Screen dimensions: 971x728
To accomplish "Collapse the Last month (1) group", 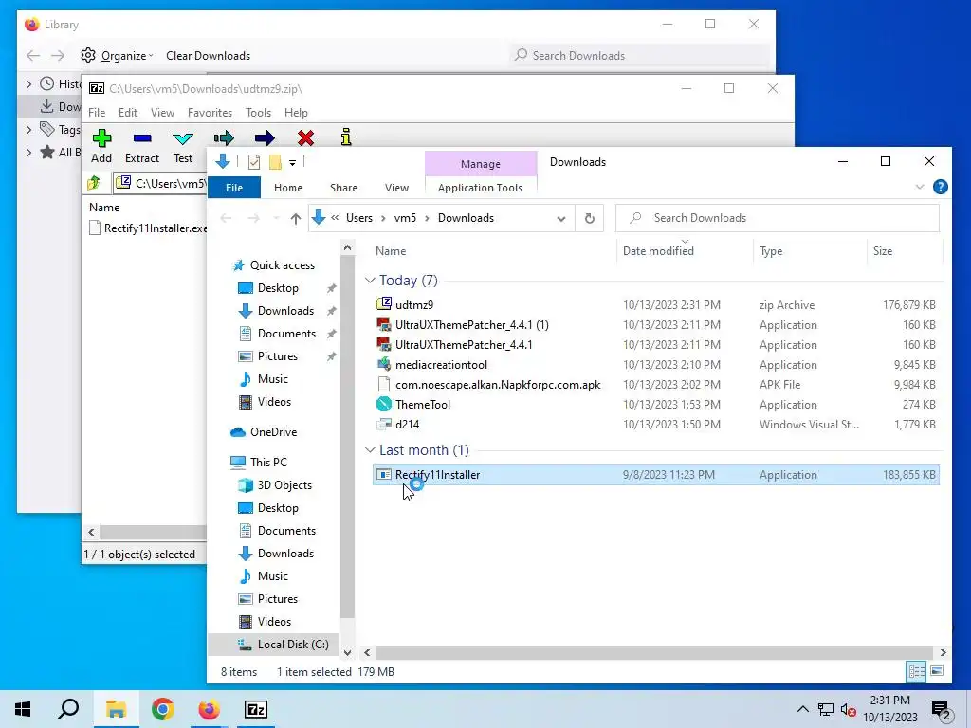I will tap(370, 450).
